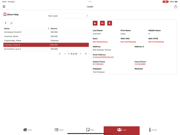Open the filter tool

click(6, 23)
